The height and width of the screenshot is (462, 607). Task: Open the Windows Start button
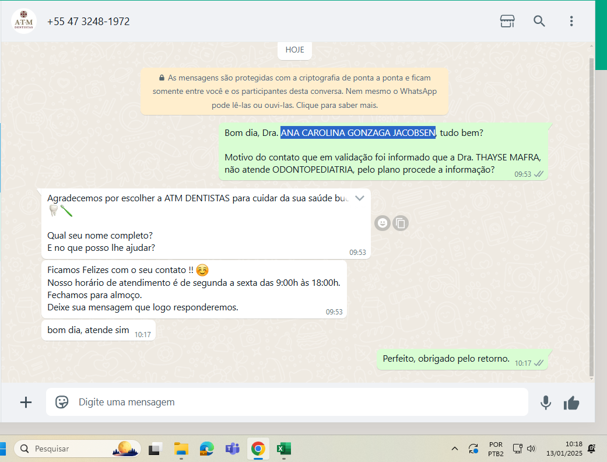[x=3, y=449]
